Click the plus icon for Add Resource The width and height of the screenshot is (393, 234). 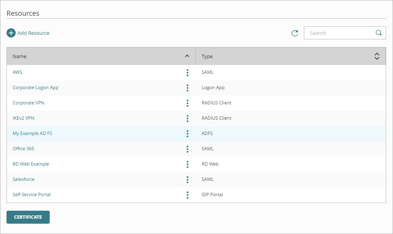pos(11,33)
